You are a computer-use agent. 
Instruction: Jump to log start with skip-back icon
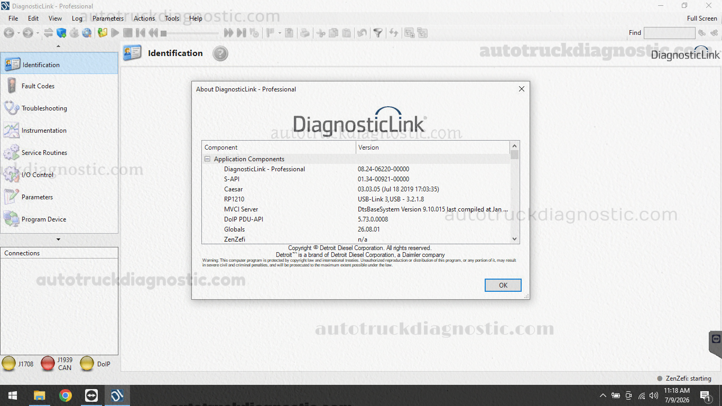141,33
